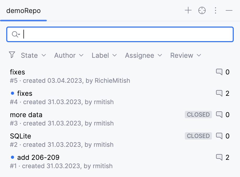This screenshot has height=177, width=240.
Task: Open the State filter dropdown
Action: 33,55
